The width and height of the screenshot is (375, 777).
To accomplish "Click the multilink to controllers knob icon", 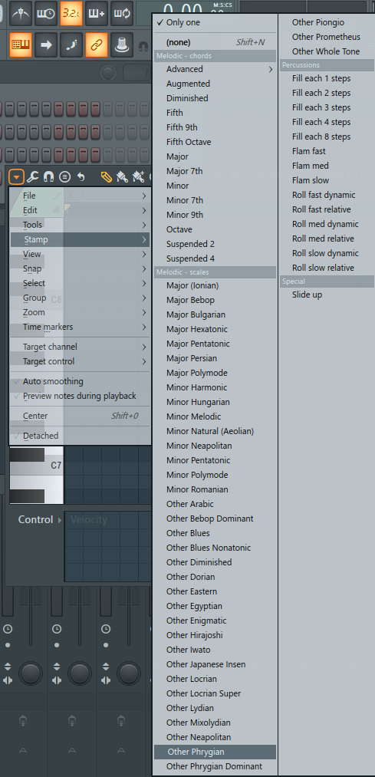I will 122,44.
